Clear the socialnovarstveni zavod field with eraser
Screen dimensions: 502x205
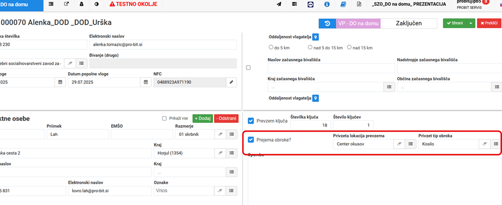(x=70, y=63)
